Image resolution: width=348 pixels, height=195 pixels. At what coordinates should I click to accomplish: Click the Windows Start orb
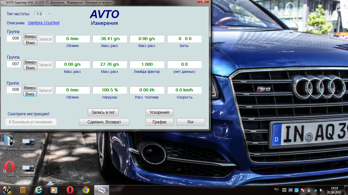7,190
